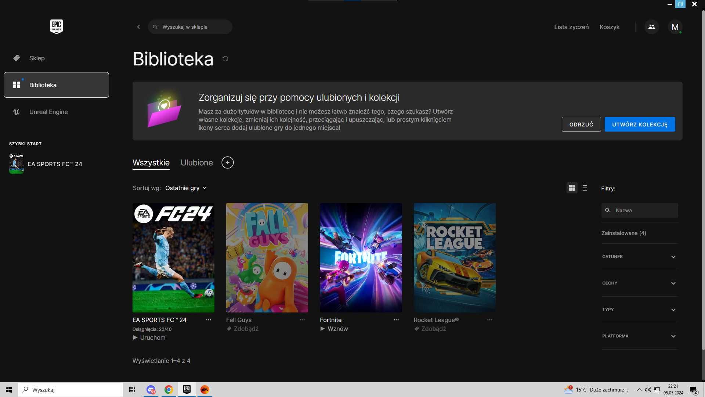The height and width of the screenshot is (397, 705).
Task: Click Zdobądź under Fall Guys
Action: (243, 329)
